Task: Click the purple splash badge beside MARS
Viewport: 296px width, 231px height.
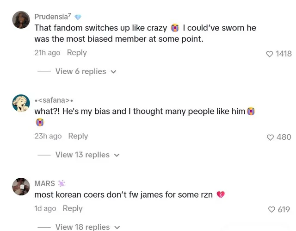Action: point(62,183)
